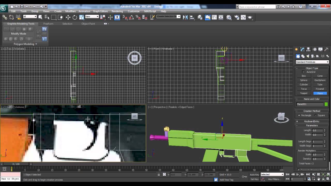Select the Cameras category icon
This screenshot has width=331, height=186.
click(x=313, y=56)
